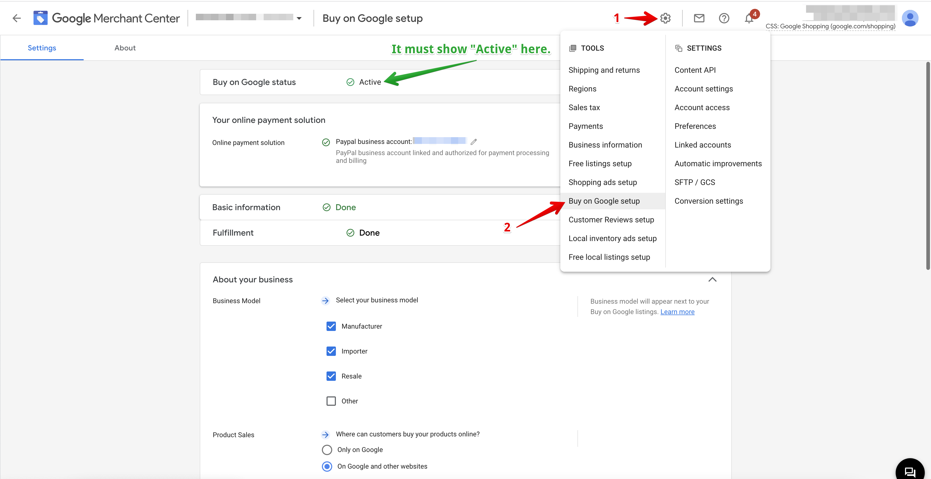Click the Your online payment solution heading
931x479 pixels.
[x=269, y=120]
